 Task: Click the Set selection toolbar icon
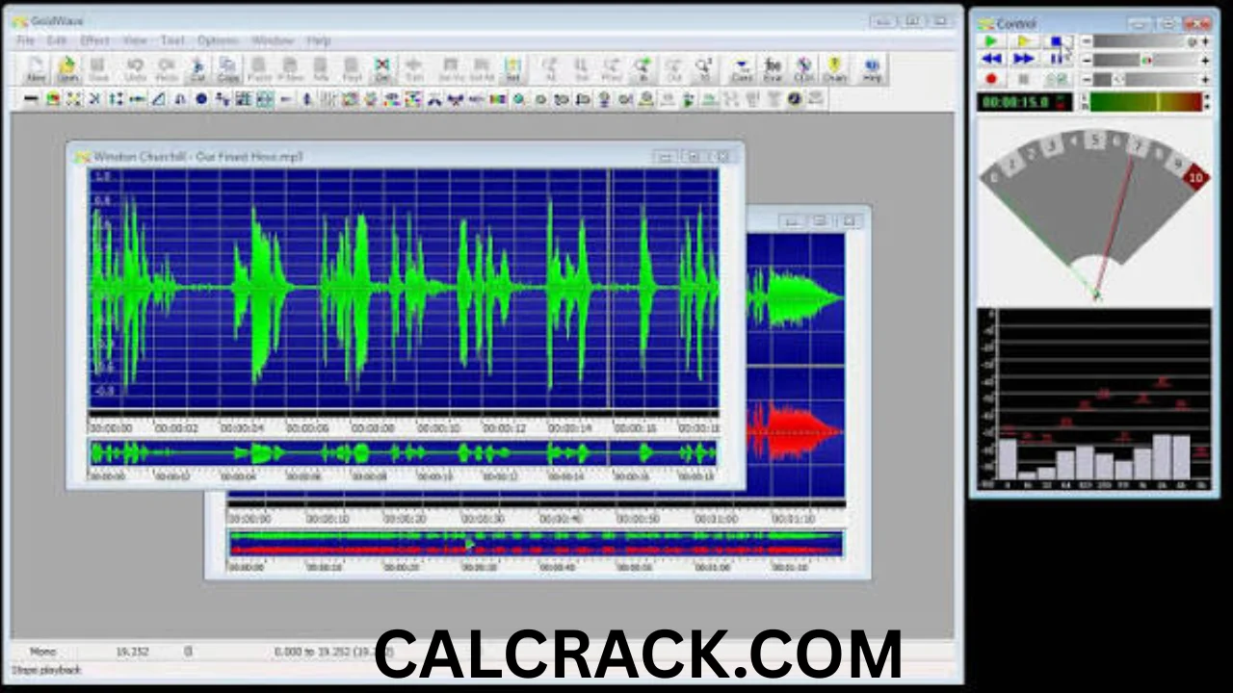coord(512,69)
